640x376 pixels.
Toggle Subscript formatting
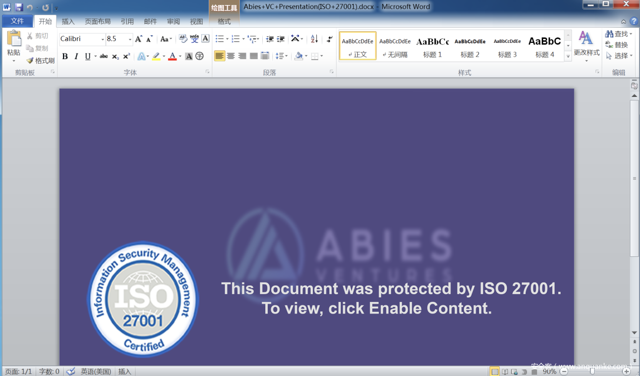click(x=115, y=56)
